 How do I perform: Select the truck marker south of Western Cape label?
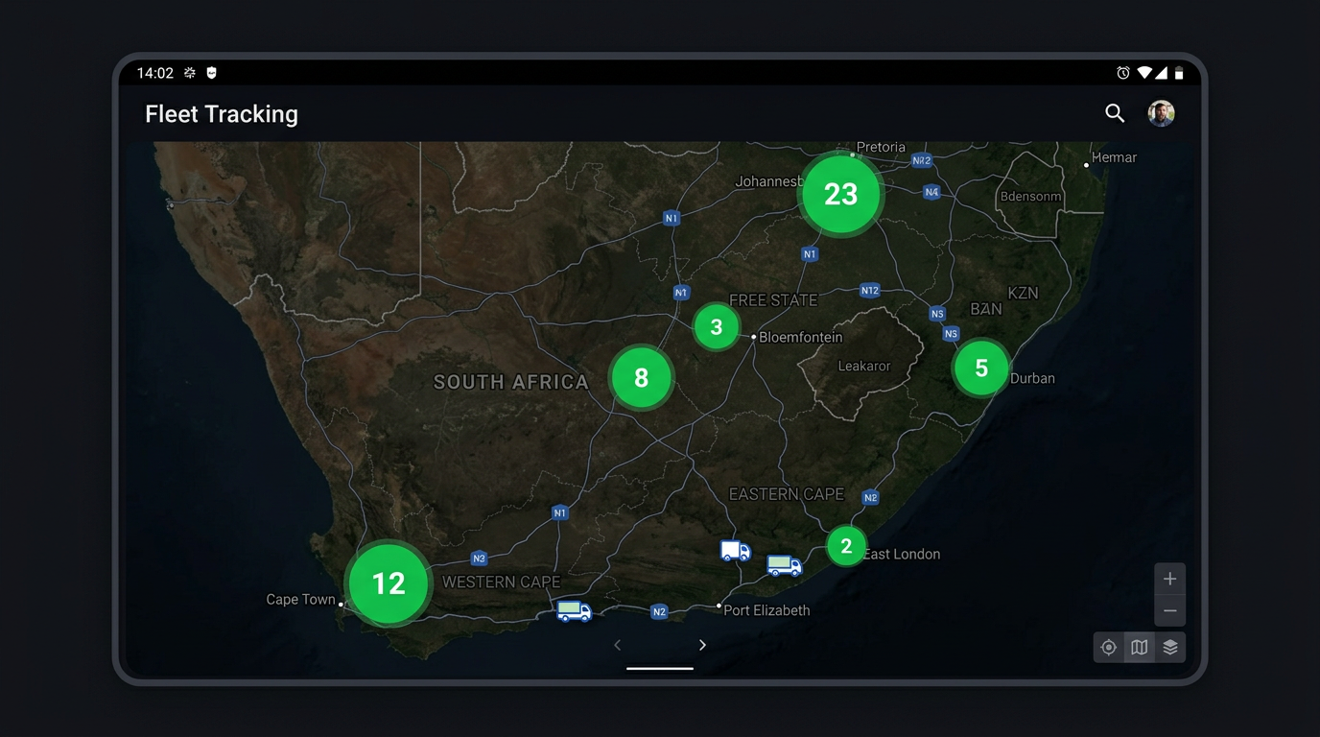pyautogui.click(x=574, y=611)
